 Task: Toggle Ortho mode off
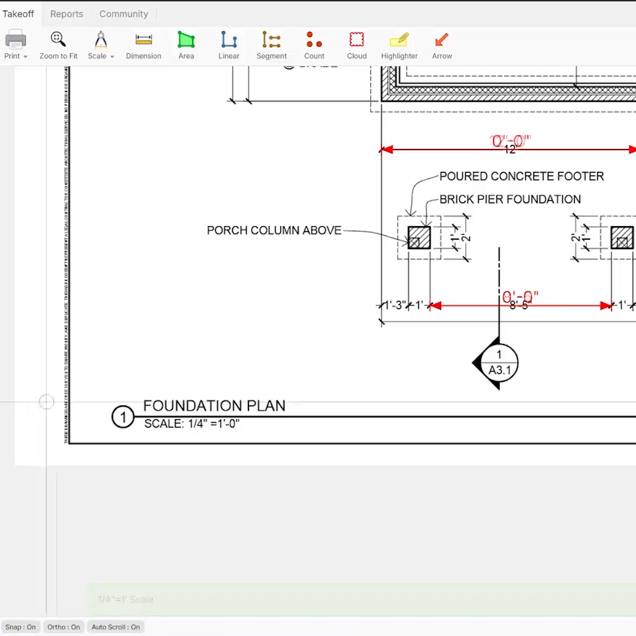pyautogui.click(x=63, y=627)
